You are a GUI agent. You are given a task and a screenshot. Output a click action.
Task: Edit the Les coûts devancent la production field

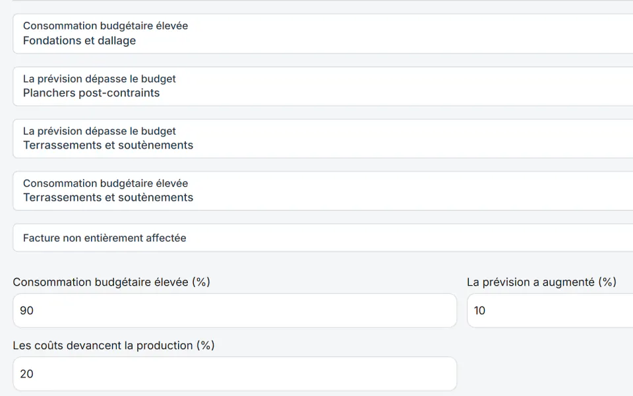[x=235, y=374]
